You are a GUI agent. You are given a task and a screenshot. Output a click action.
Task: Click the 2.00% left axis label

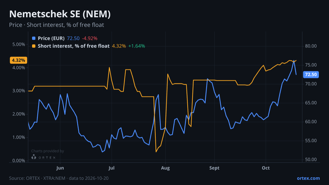(19, 114)
